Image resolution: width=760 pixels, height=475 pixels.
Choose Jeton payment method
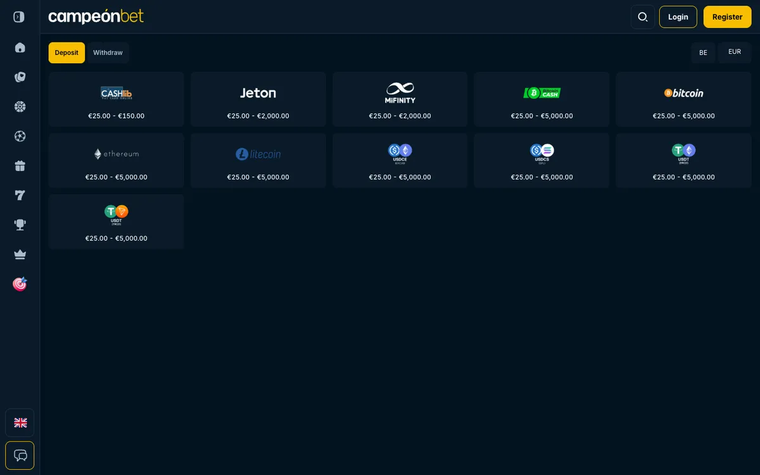258,99
